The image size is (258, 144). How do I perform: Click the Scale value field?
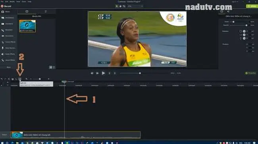[x=252, y=22]
